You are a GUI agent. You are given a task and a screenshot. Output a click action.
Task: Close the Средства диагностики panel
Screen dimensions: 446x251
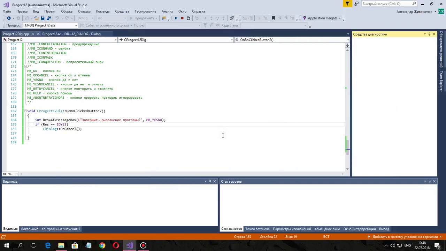click(434, 34)
